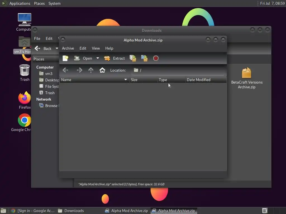The width and height of the screenshot is (286, 214).
Task: Open the Places menu in top panel
Action: [39, 3]
